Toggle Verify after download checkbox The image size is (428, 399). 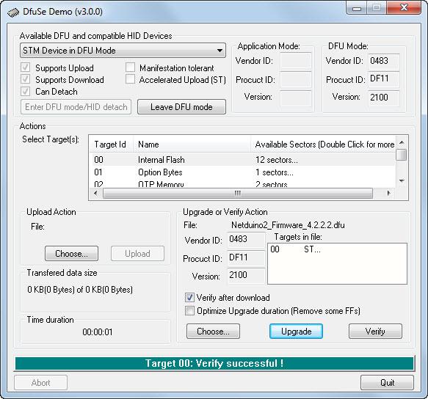(x=189, y=297)
